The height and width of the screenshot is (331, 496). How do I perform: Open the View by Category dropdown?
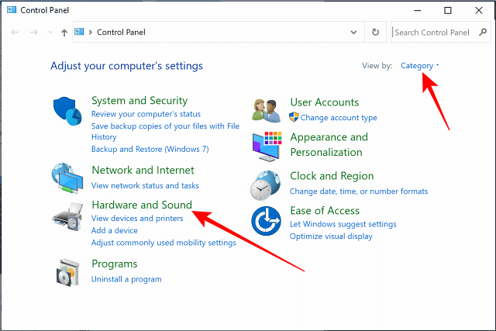[x=420, y=66]
